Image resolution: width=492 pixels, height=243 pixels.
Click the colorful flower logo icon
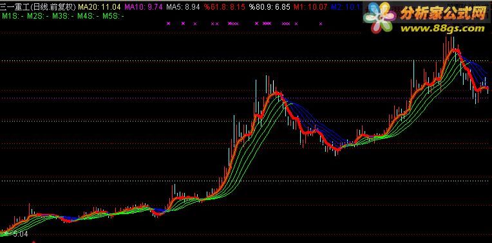(380, 17)
